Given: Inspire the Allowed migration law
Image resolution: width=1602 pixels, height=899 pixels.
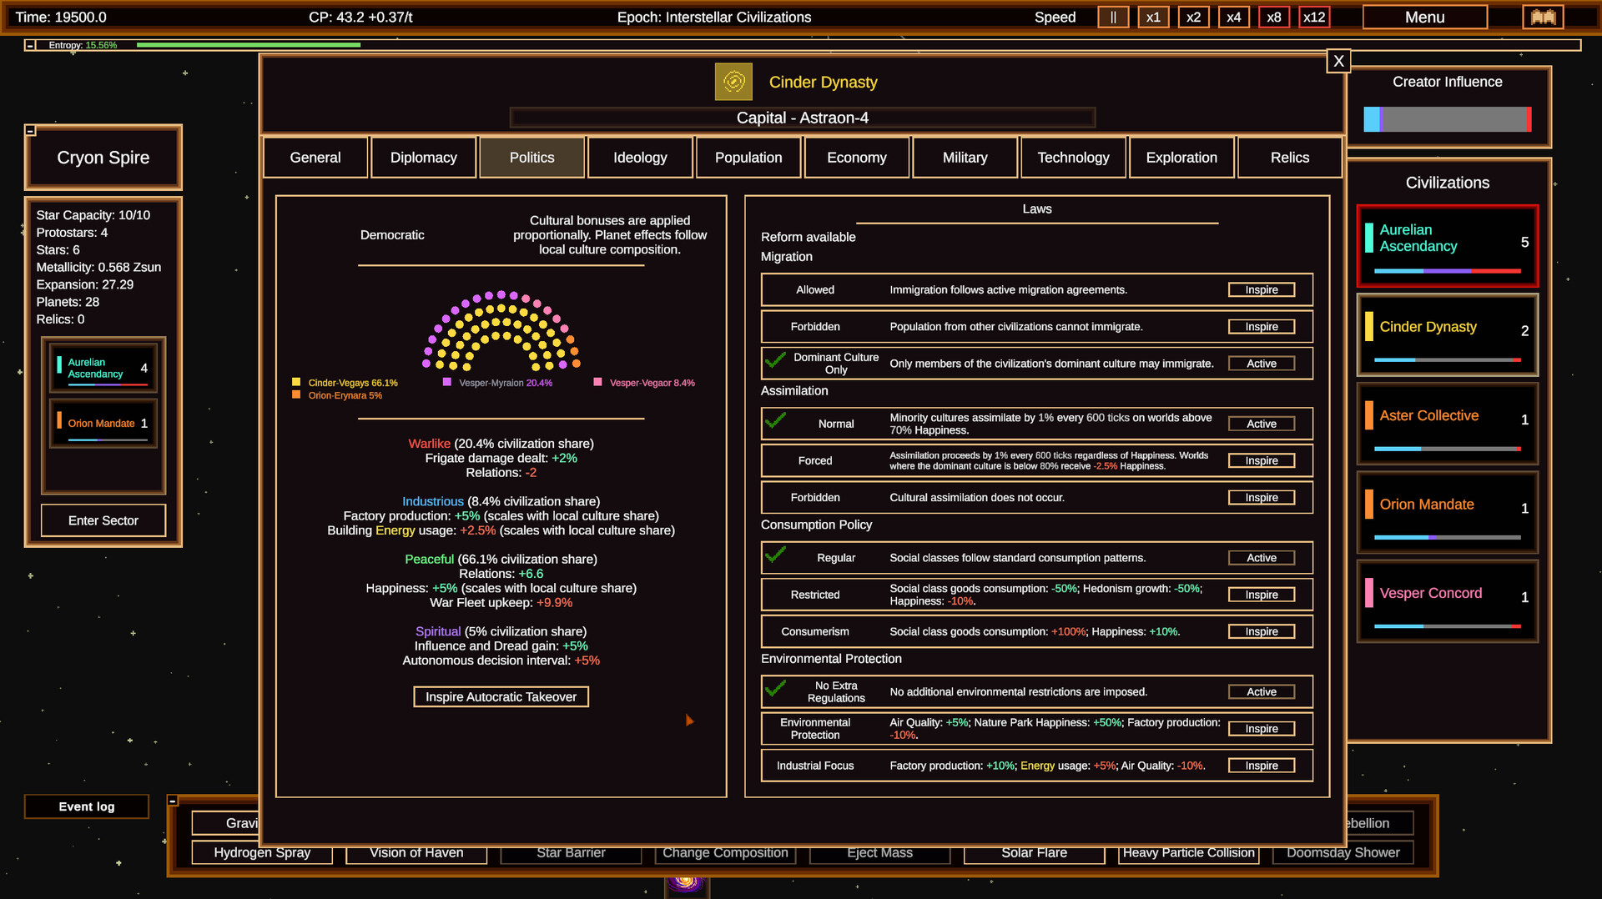Looking at the screenshot, I should (1262, 290).
